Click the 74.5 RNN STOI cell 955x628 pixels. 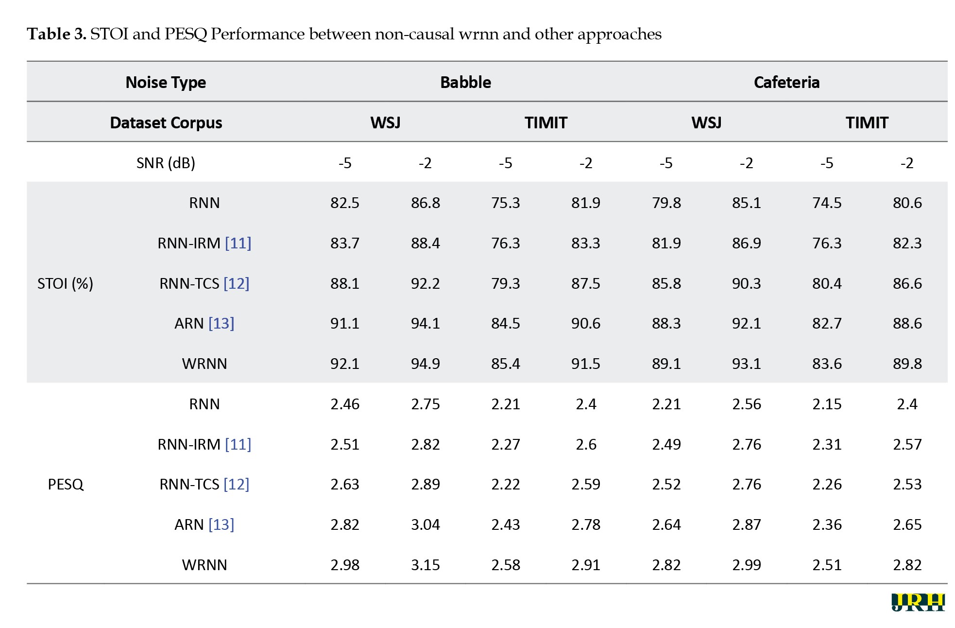coord(827,203)
